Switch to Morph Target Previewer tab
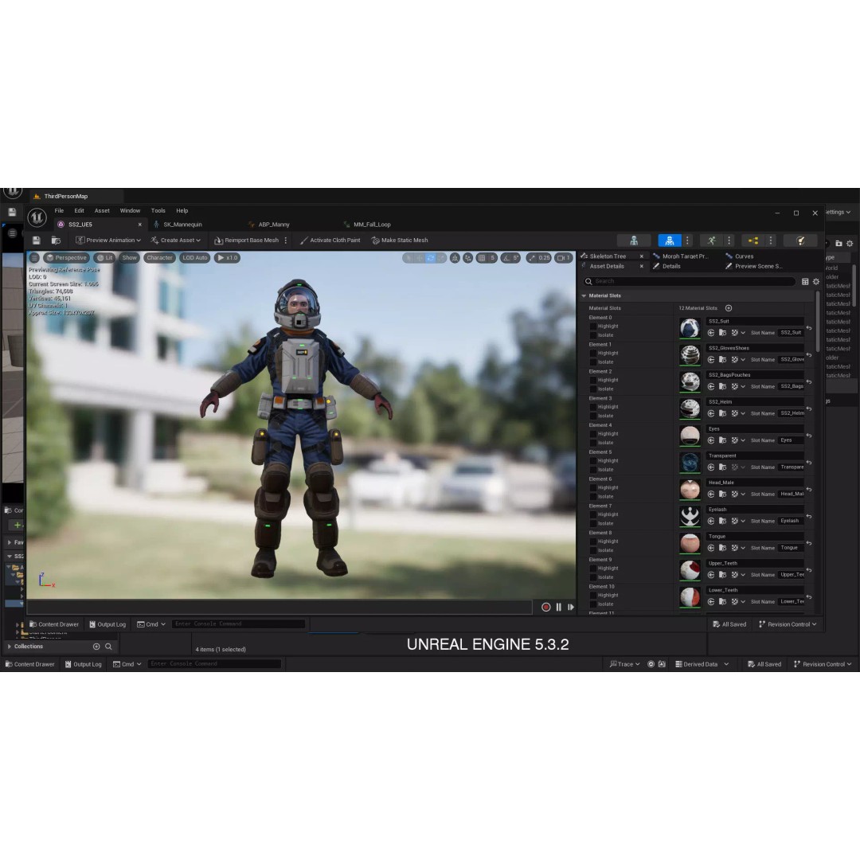Image resolution: width=860 pixels, height=860 pixels. (x=681, y=256)
